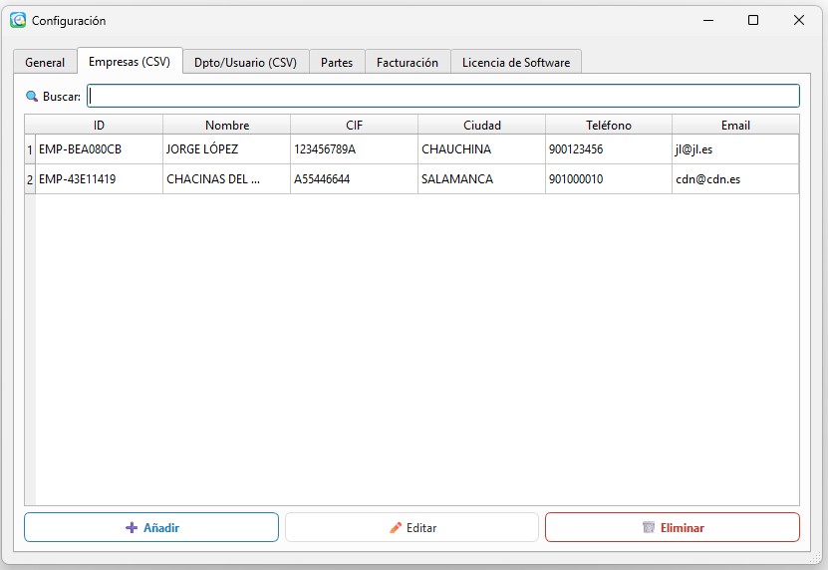The height and width of the screenshot is (570, 828).
Task: Select the email cell jl@jl.es
Action: 735,149
